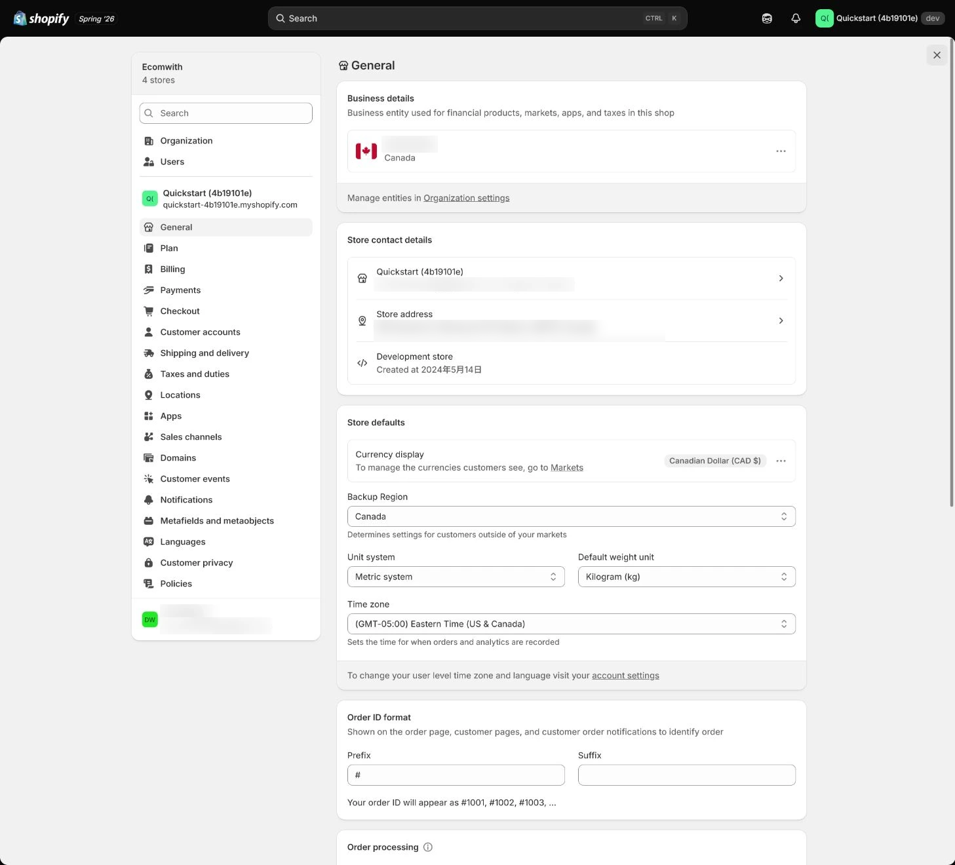955x865 pixels.
Task: Click the Spring '26 label next to logo
Action: (x=96, y=19)
